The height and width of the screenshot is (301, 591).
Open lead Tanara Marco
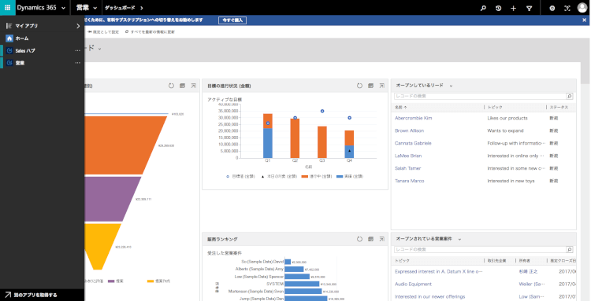(x=409, y=181)
